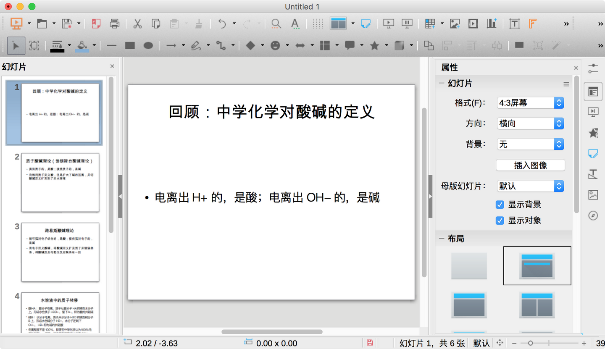Screen dimensions: 605x349
Task: Click the bullet text 电离出 H+ 的
Action: point(188,197)
